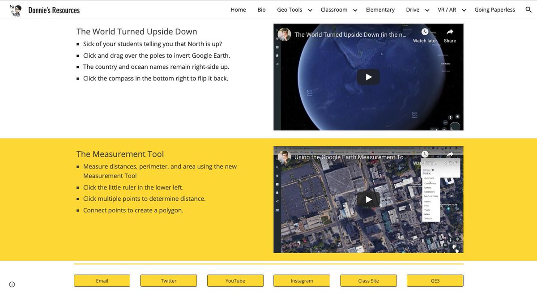537x296 pixels.
Task: Click the Instagram button
Action: pos(302,281)
